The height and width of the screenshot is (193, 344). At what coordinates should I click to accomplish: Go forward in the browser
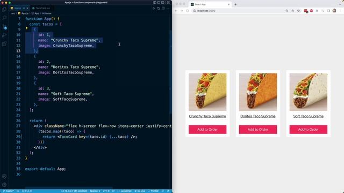[182, 11]
